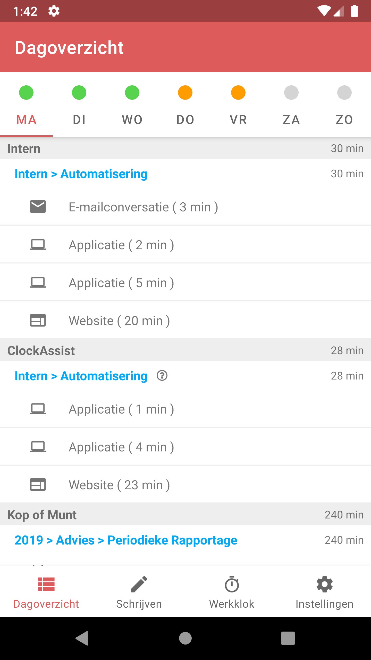
Task: Tap the orange status dot above DO
Action: coord(185,92)
